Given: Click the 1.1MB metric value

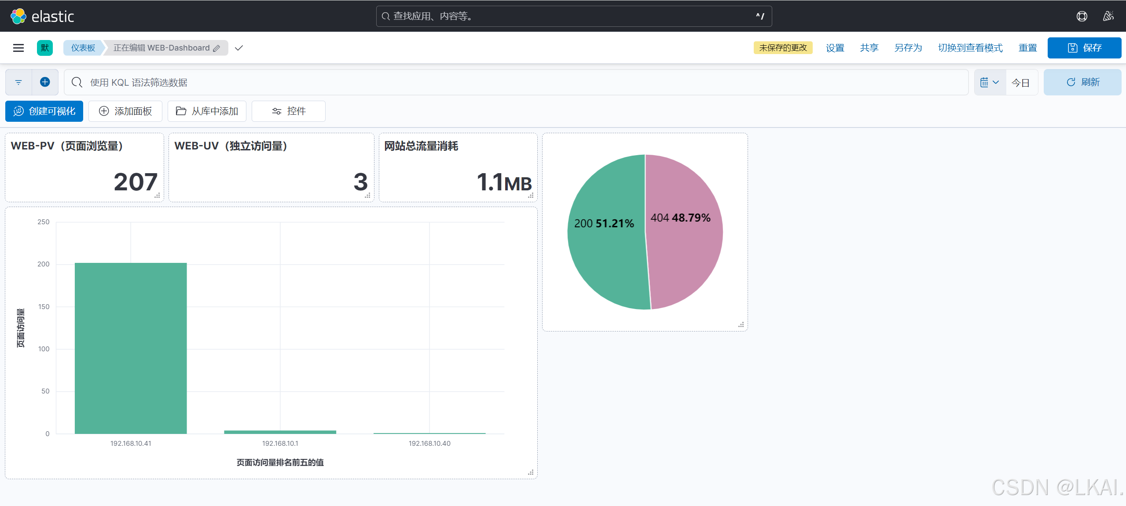Looking at the screenshot, I should [504, 182].
